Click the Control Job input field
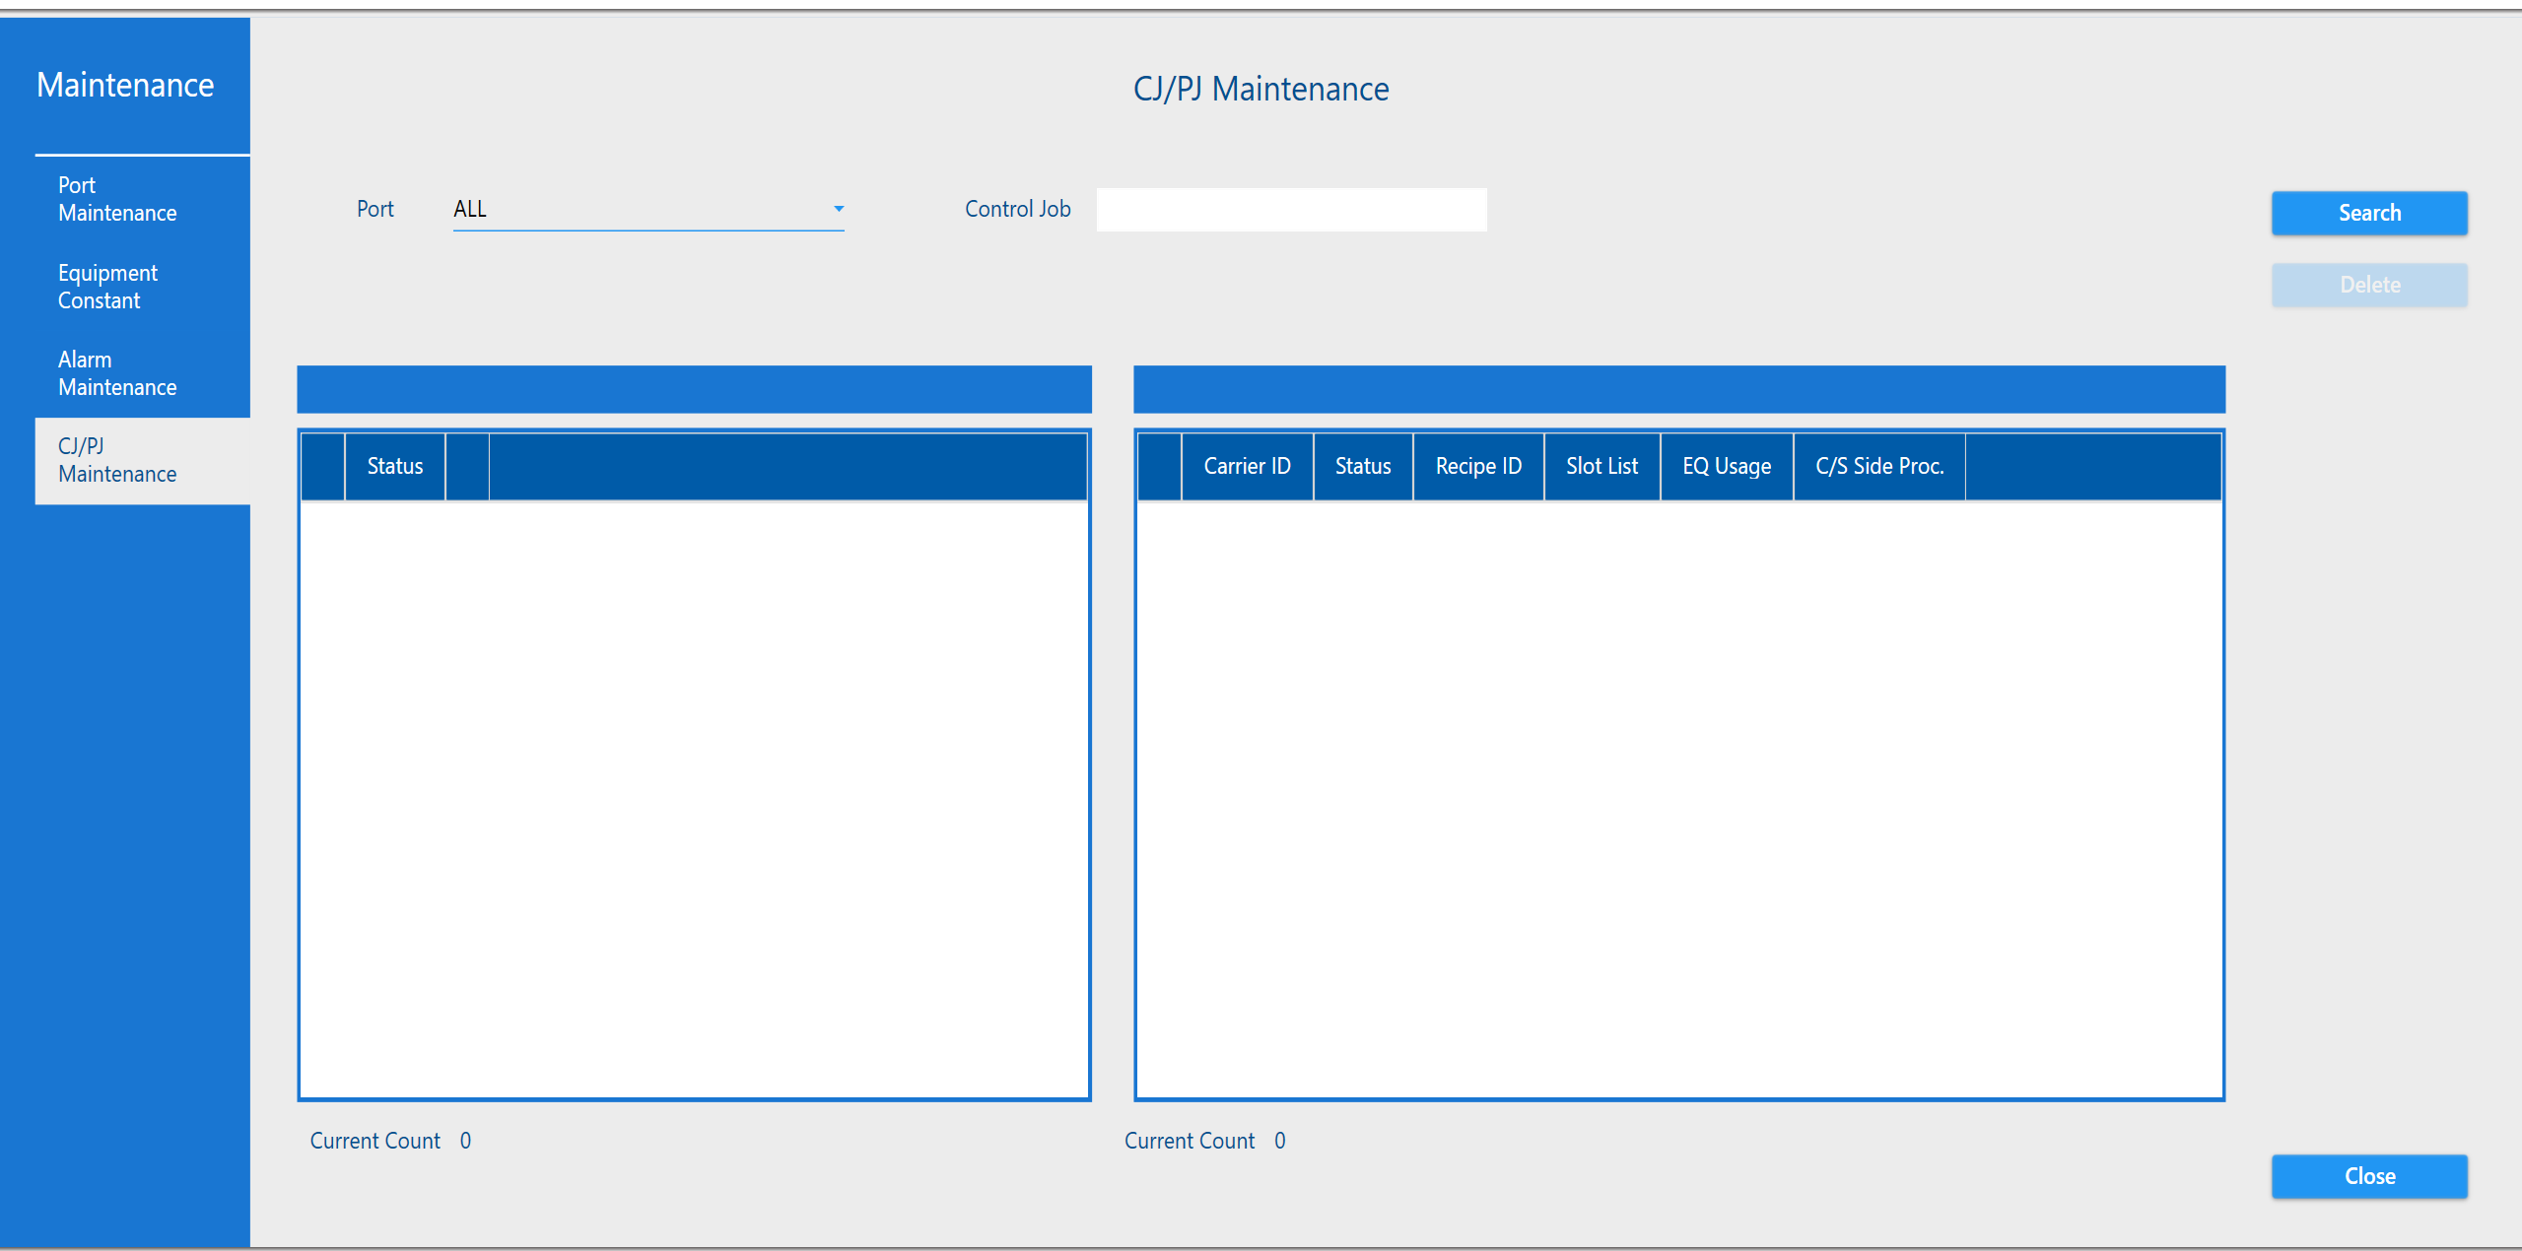2522x1251 pixels. (x=1291, y=210)
